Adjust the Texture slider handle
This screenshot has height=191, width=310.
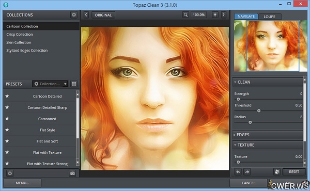pyautogui.click(x=238, y=162)
